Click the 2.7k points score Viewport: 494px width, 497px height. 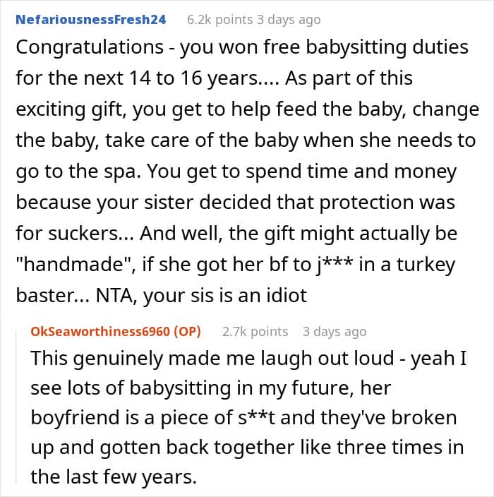255,331
